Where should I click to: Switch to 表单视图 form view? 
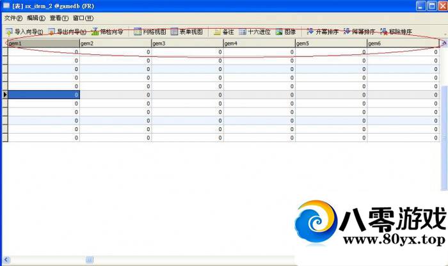[175, 31]
